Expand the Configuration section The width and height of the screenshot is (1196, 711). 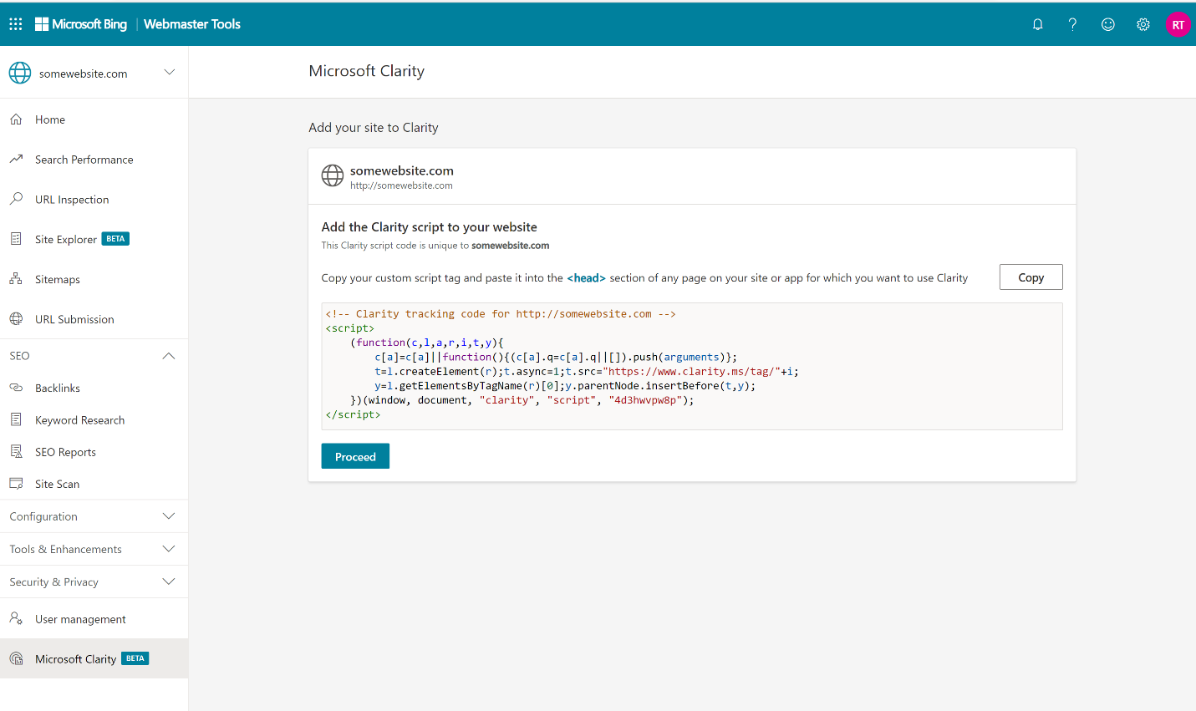coord(94,516)
